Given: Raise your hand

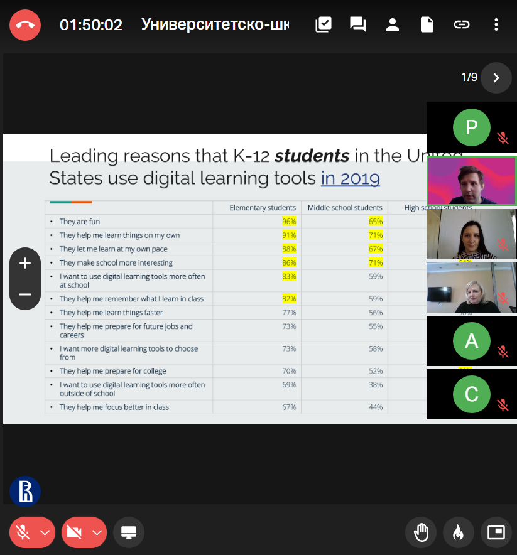Looking at the screenshot, I should (421, 532).
